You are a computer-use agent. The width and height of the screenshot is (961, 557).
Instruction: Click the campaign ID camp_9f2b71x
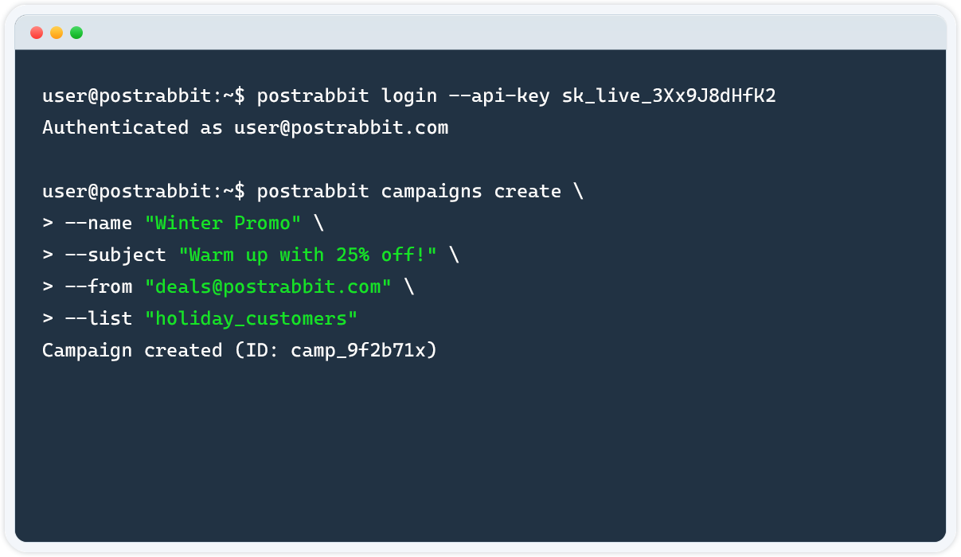(358, 351)
